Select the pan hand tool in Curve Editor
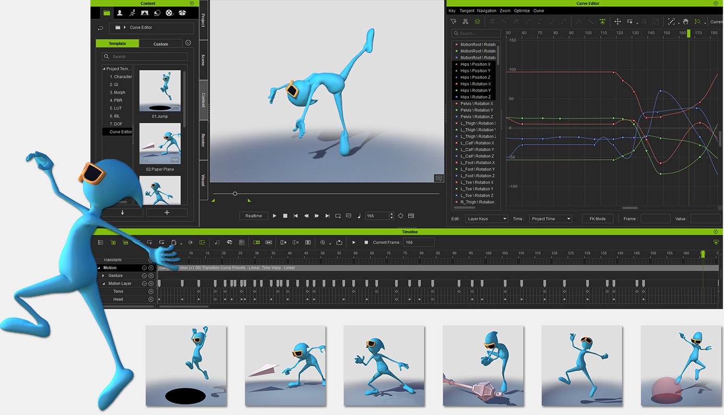This screenshot has width=724, height=415. tap(685, 21)
